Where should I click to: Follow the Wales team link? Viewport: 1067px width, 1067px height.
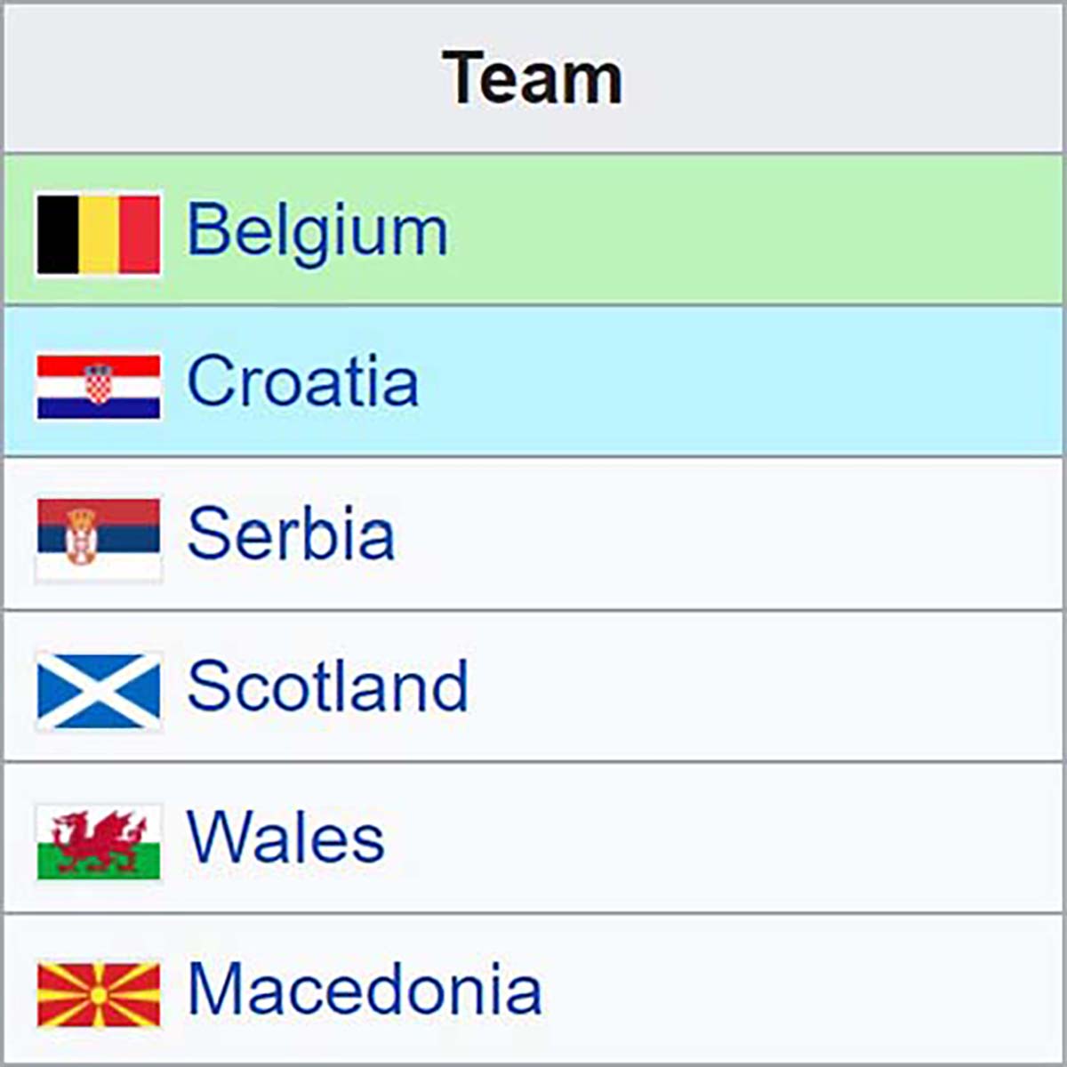286,838
